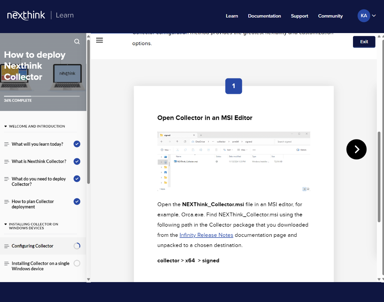This screenshot has height=302, width=384.
Task: Click the 36% complete progress bar
Action: pos(42,96)
